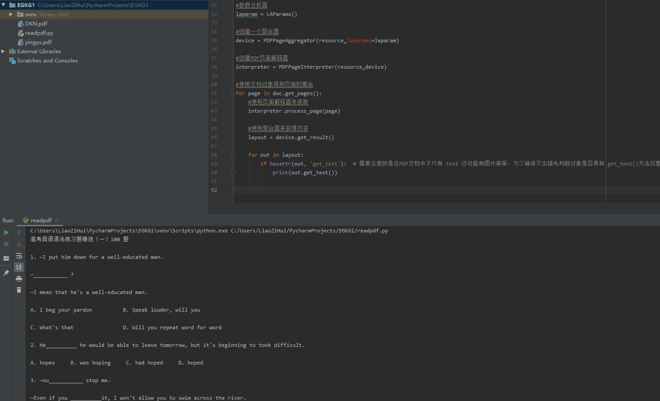Click line number 50 in the editor gutter
660x401 pixels.
(x=214, y=172)
